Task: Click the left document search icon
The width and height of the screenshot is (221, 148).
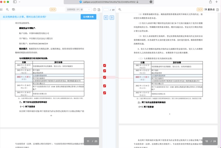Action: click(x=7, y=10)
